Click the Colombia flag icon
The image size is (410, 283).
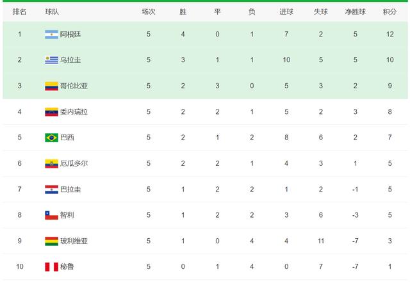(x=52, y=86)
